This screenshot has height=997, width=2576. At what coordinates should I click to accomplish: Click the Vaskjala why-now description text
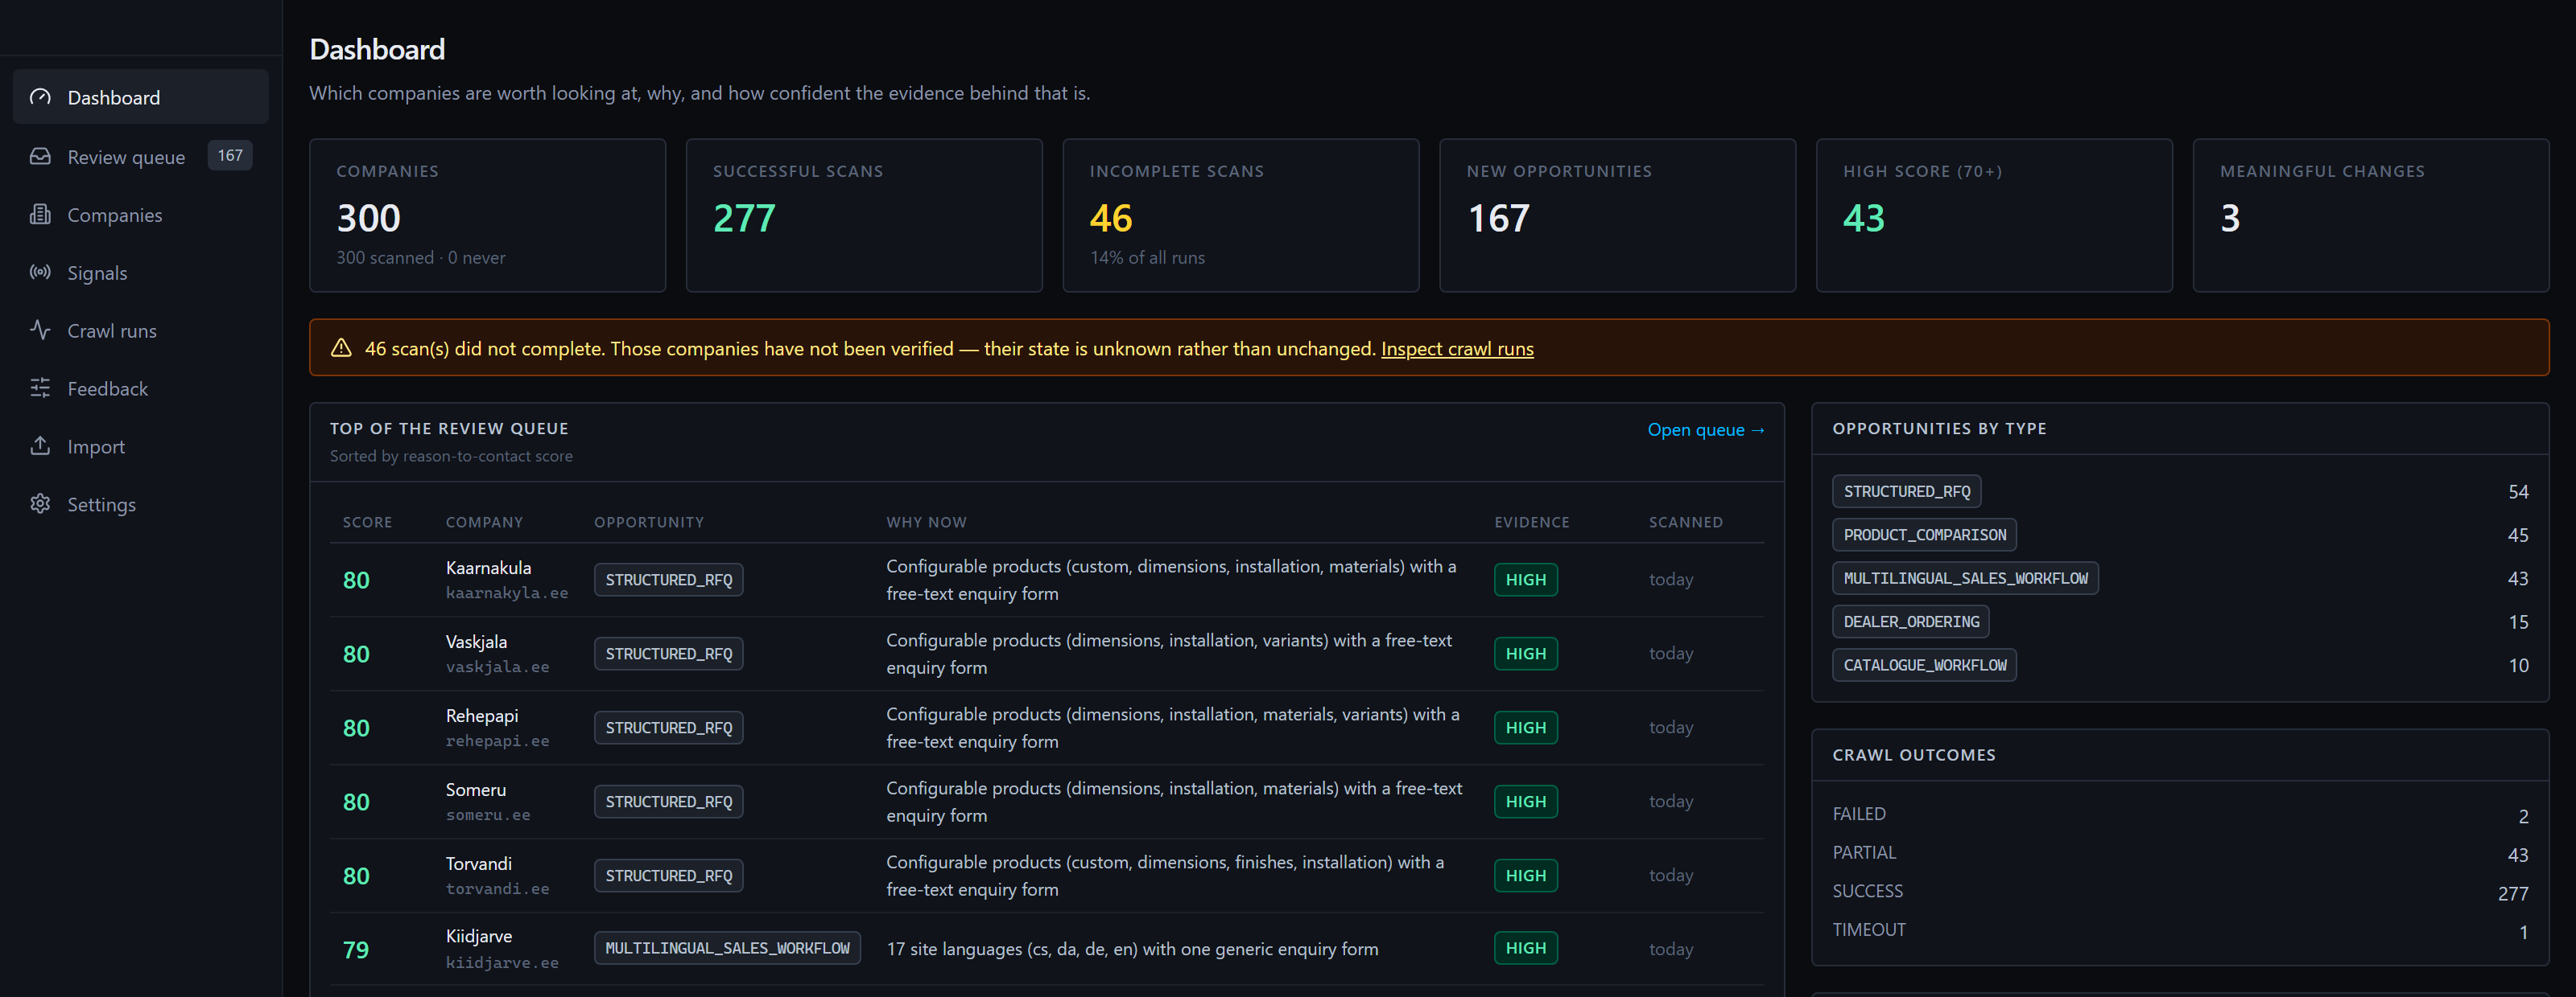[1169, 654]
